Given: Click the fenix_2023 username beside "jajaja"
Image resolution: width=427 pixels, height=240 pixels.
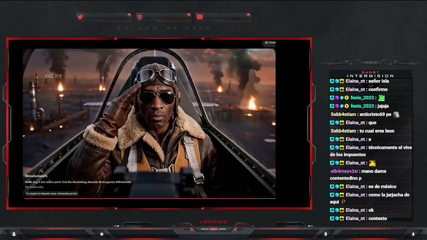Looking at the screenshot, I should click(x=362, y=106).
